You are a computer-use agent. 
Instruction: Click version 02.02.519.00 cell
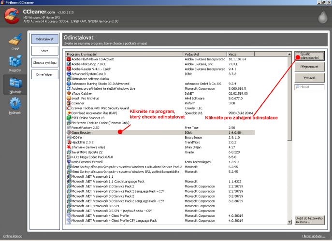[238, 93]
